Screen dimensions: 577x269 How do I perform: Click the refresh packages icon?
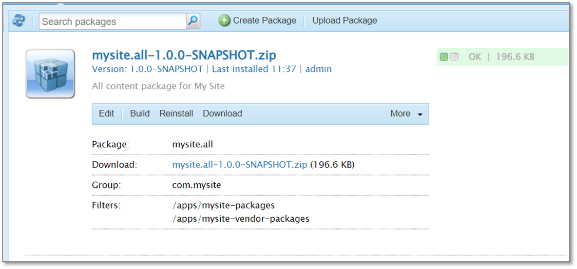pos(19,21)
